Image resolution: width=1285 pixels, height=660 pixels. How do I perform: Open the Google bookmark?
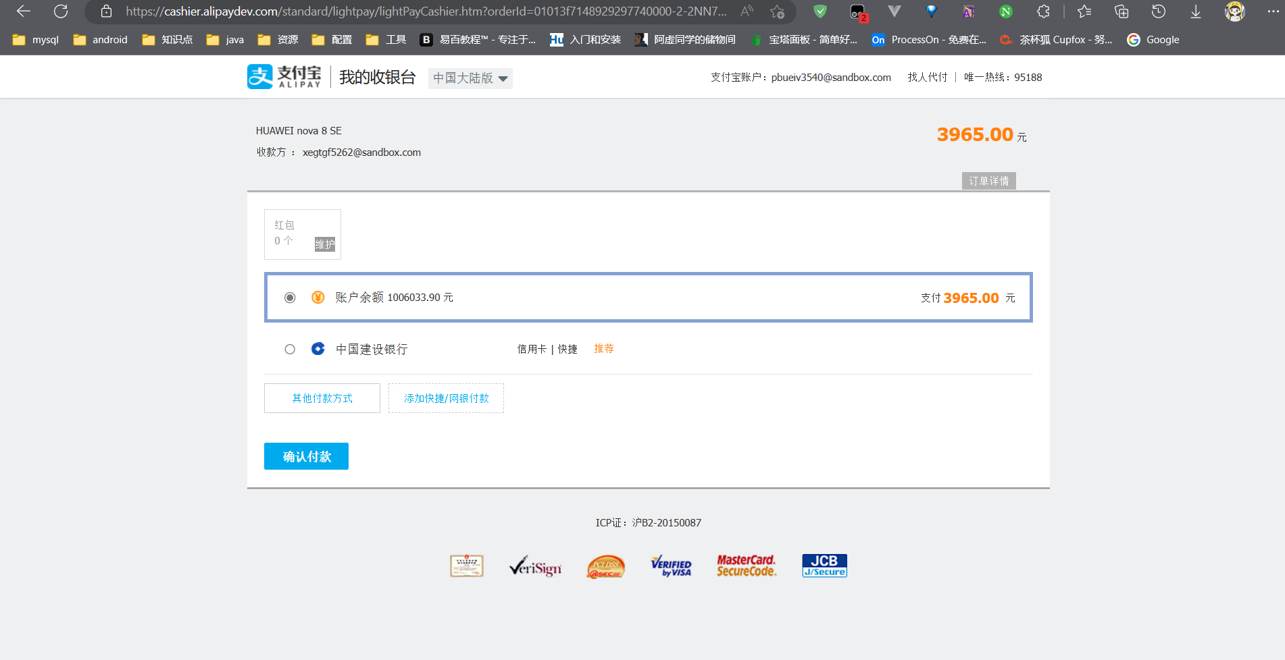point(1153,40)
